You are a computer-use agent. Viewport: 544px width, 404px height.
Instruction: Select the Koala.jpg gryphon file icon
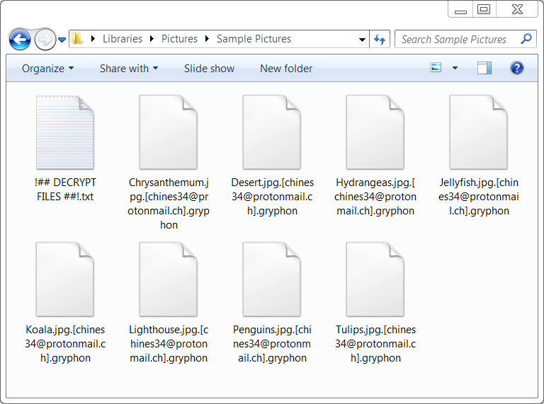[x=65, y=279]
